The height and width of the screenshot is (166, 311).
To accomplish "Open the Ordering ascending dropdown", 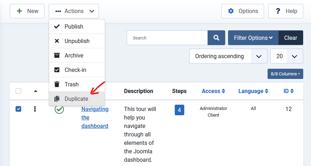I will click(x=227, y=56).
